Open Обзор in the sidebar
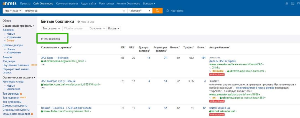Image resolution: width=300 pixels, height=118 pixels. pyautogui.click(x=7, y=21)
